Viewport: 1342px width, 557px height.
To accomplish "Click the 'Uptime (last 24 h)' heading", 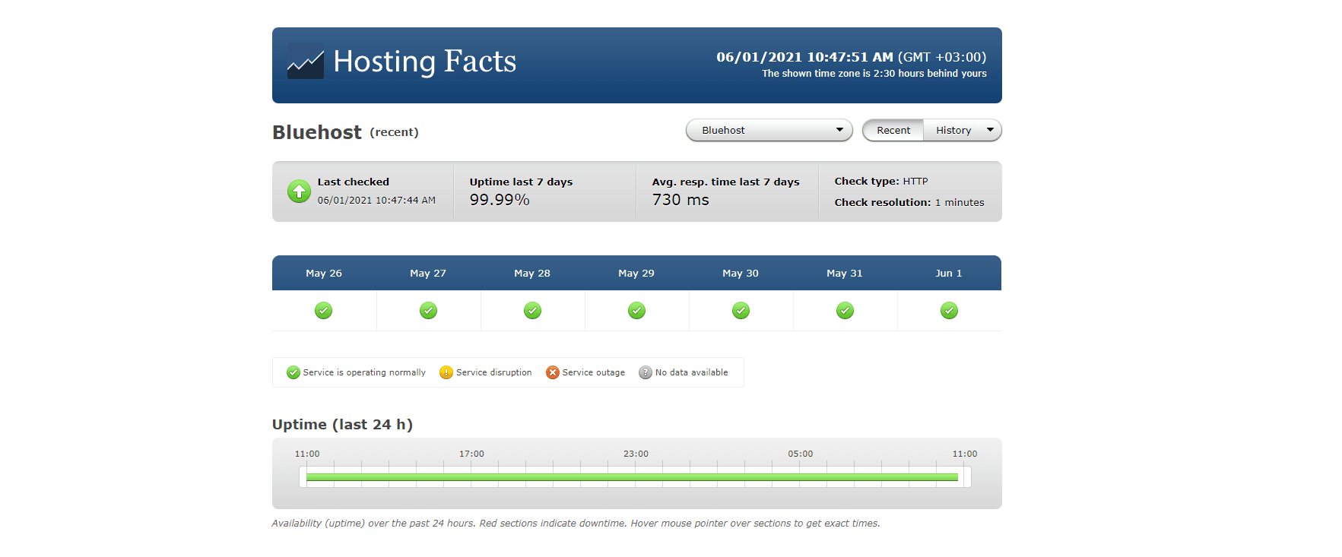I will (342, 425).
